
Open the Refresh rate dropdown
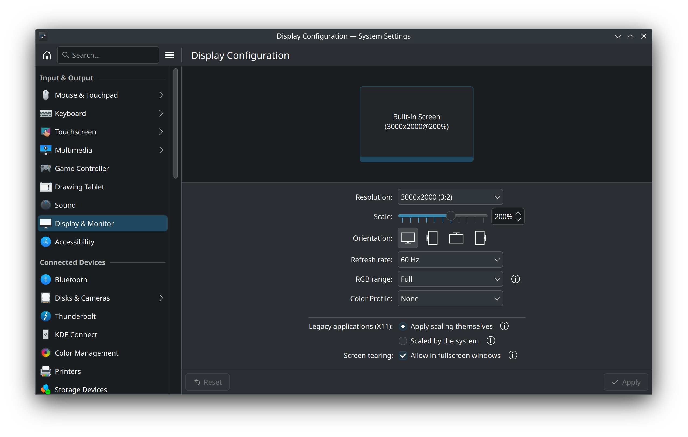[450, 260]
